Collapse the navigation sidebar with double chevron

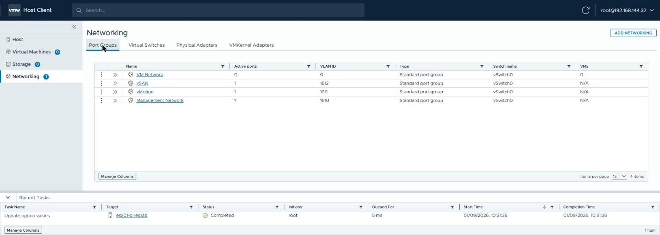pos(74,27)
